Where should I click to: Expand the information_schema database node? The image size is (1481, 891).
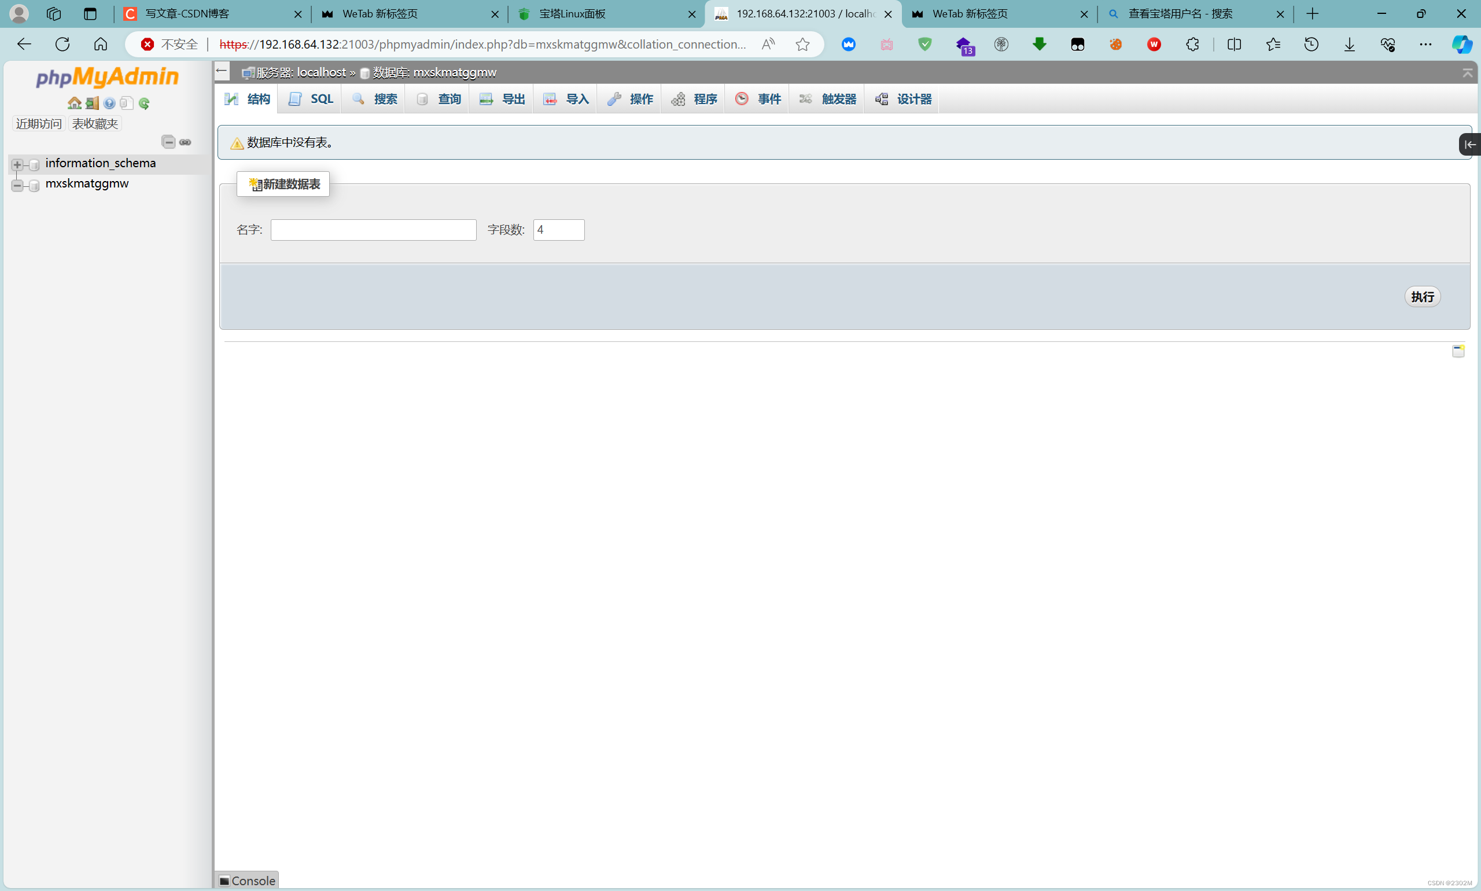pyautogui.click(x=17, y=164)
